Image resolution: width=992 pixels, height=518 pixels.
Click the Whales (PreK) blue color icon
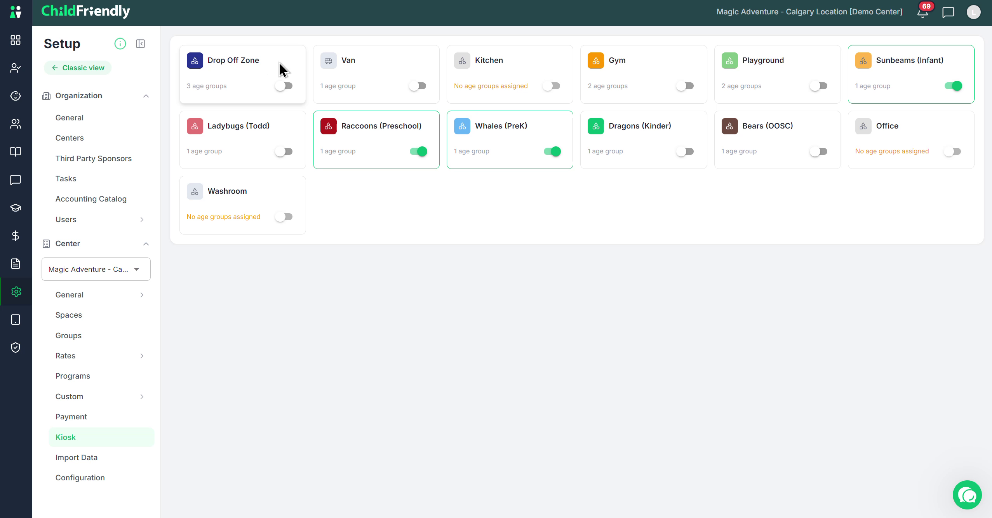point(462,126)
